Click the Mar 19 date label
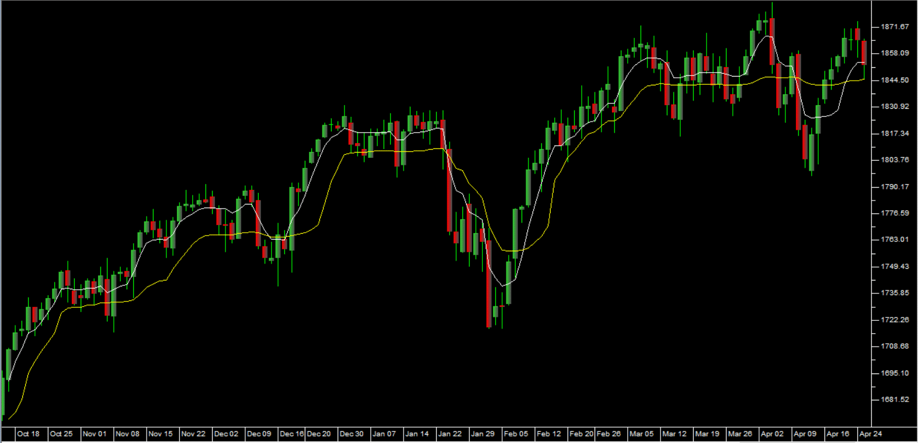This screenshot has width=918, height=443. tap(707, 434)
